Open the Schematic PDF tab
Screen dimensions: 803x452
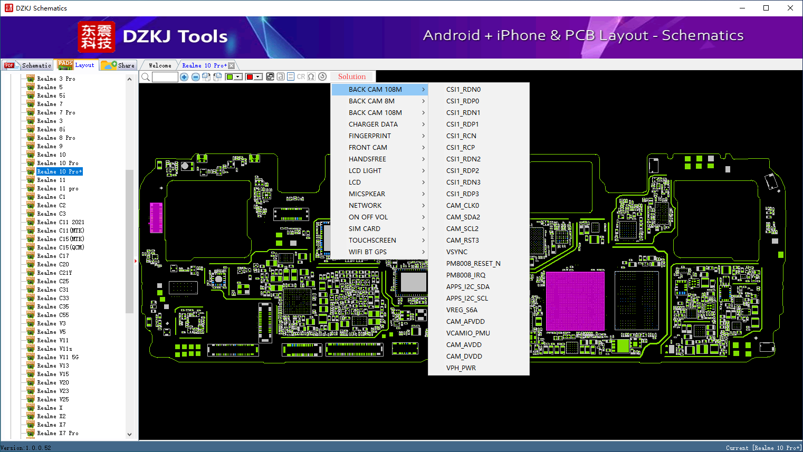click(27, 65)
